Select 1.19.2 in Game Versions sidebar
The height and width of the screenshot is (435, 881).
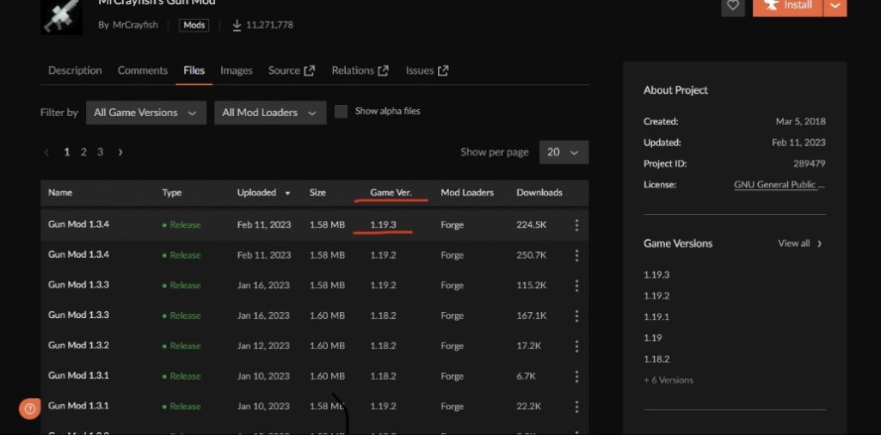[x=656, y=296]
